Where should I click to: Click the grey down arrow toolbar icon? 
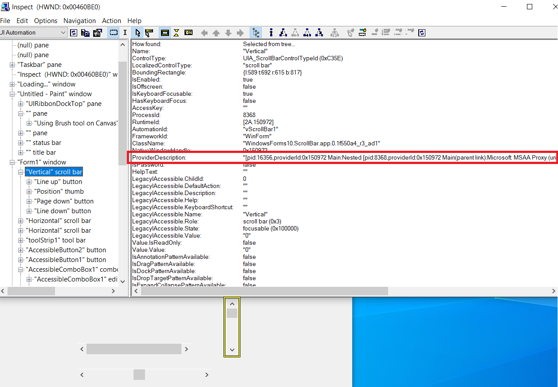pyautogui.click(x=228, y=33)
